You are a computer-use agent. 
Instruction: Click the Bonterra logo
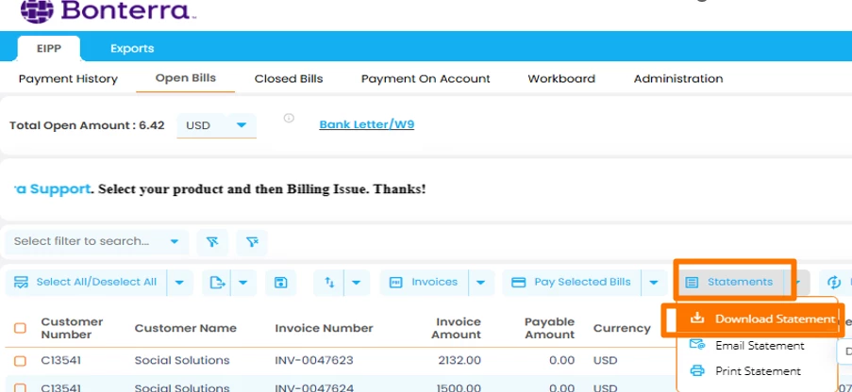tap(108, 11)
